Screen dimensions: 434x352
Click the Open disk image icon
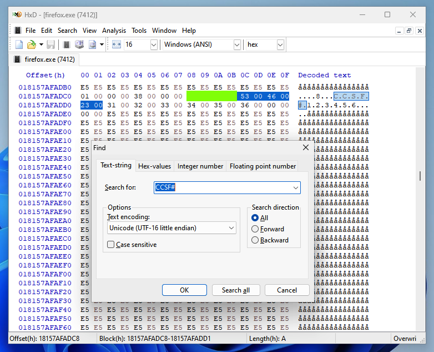[93, 44]
